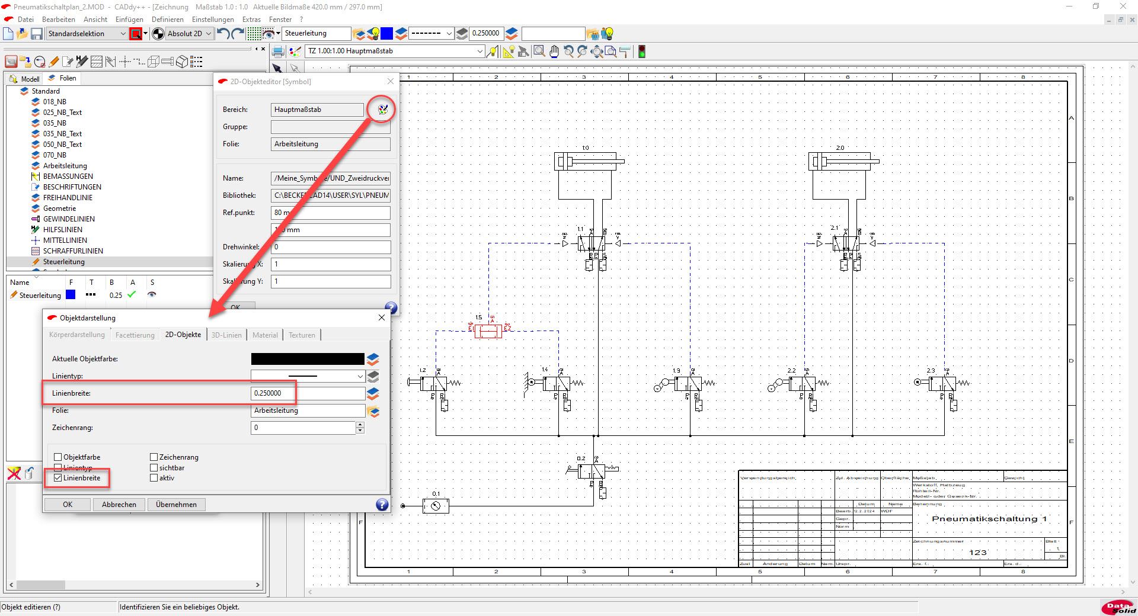Enable the aktiv checkbox
This screenshot has height=616, width=1138.
pyautogui.click(x=154, y=478)
